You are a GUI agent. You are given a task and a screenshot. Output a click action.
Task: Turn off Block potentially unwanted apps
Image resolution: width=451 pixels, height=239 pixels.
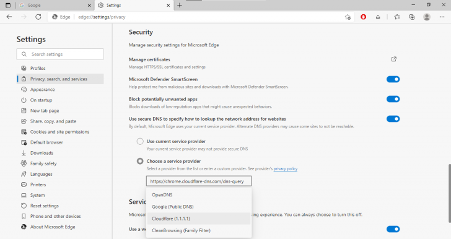[393, 99]
